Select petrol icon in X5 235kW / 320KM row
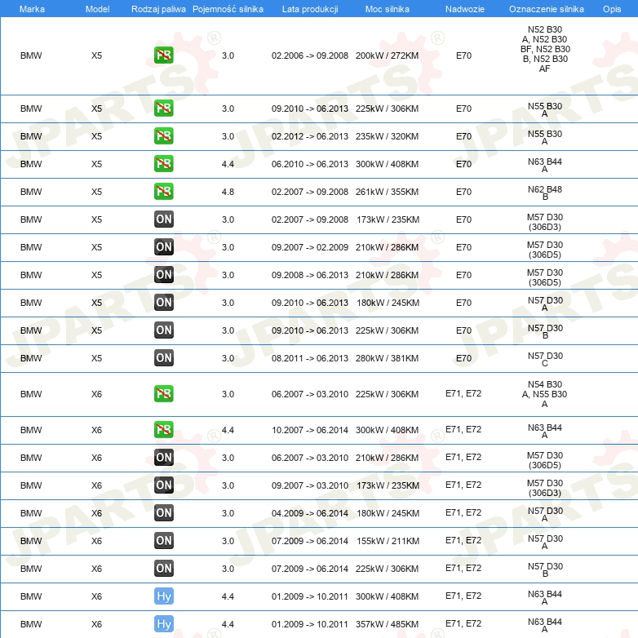 point(163,136)
